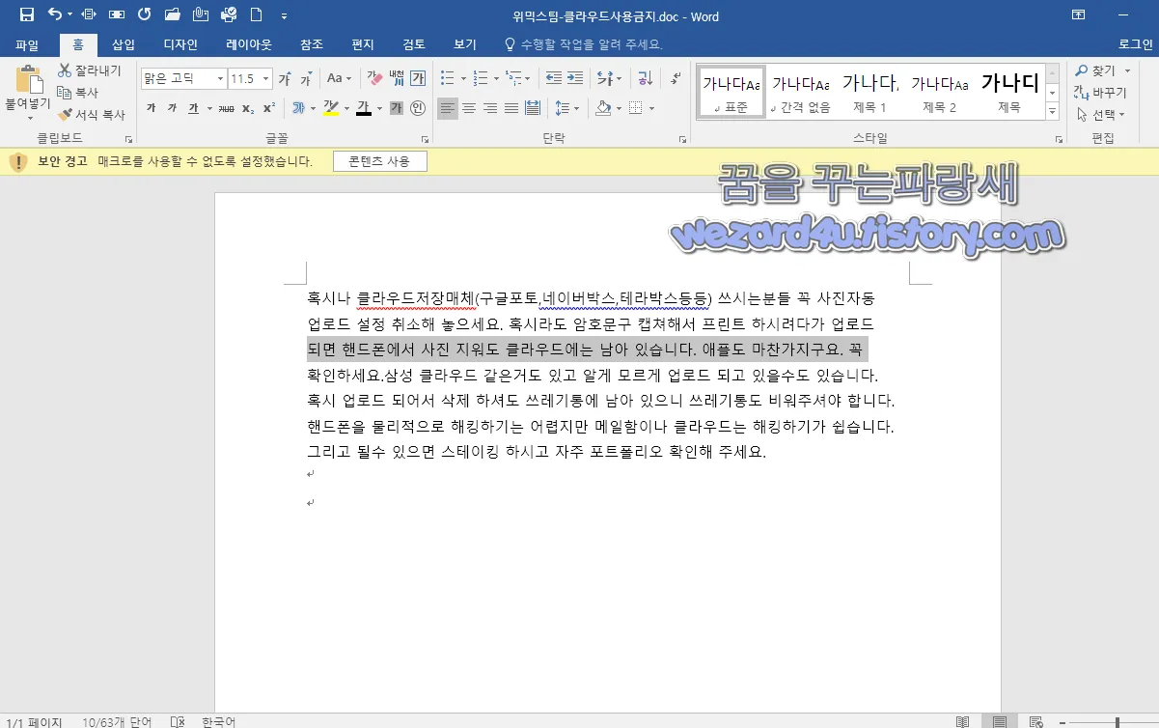Click the enclosed character circle icon

tap(417, 108)
